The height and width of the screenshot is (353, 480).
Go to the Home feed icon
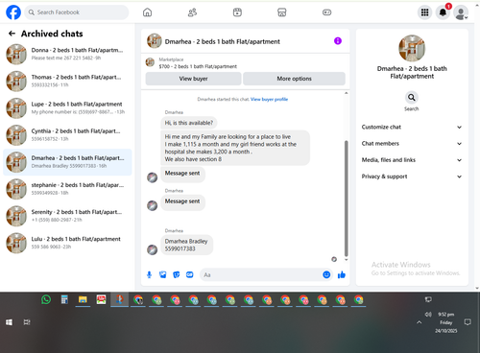coord(147,12)
